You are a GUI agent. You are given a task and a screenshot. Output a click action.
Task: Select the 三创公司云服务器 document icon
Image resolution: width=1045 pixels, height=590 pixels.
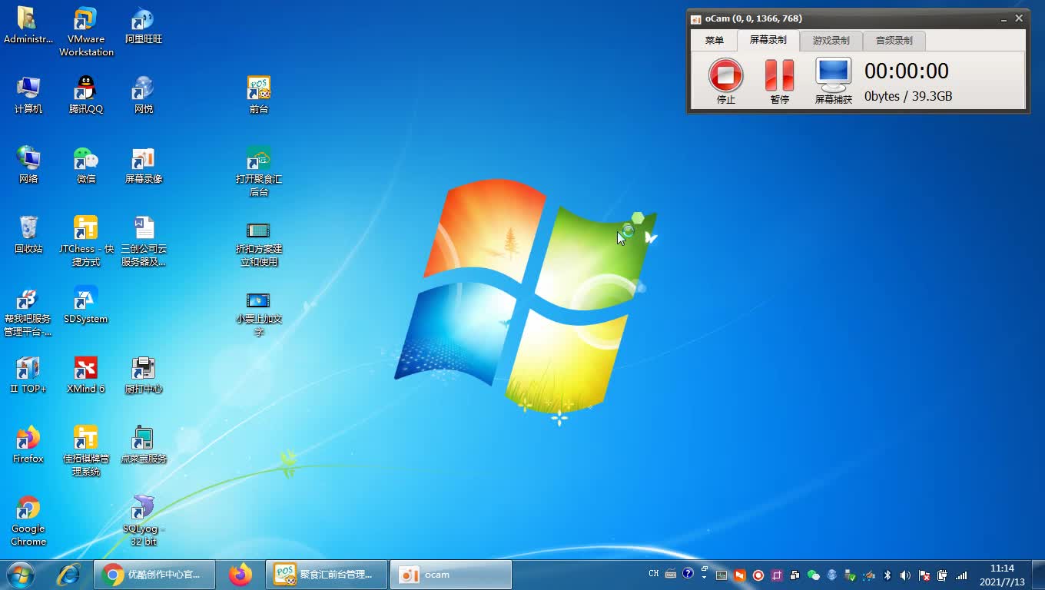pos(144,241)
